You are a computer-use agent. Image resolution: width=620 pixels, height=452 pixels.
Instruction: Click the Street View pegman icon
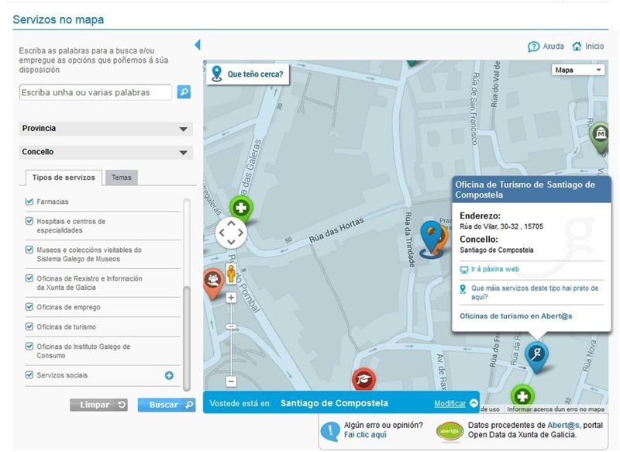(x=231, y=273)
